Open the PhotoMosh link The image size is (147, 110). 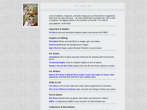(54, 41)
